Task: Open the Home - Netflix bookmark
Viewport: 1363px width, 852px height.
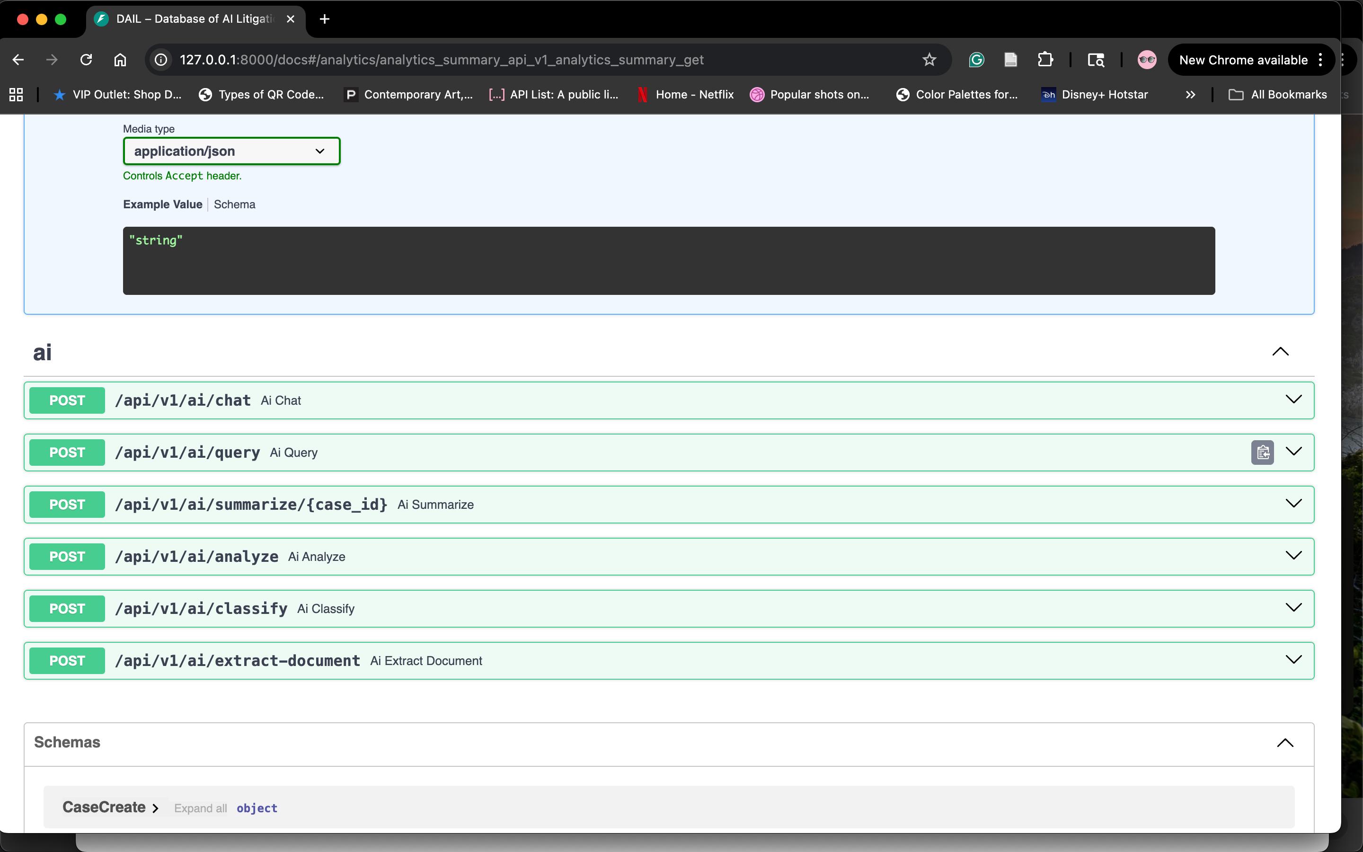Action: coord(685,95)
